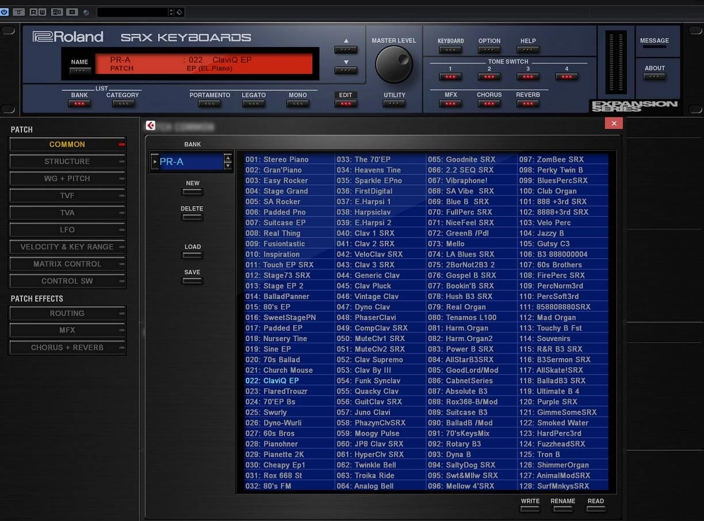Image resolution: width=704 pixels, height=521 pixels.
Task: Open the TVA tab
Action: coord(67,213)
